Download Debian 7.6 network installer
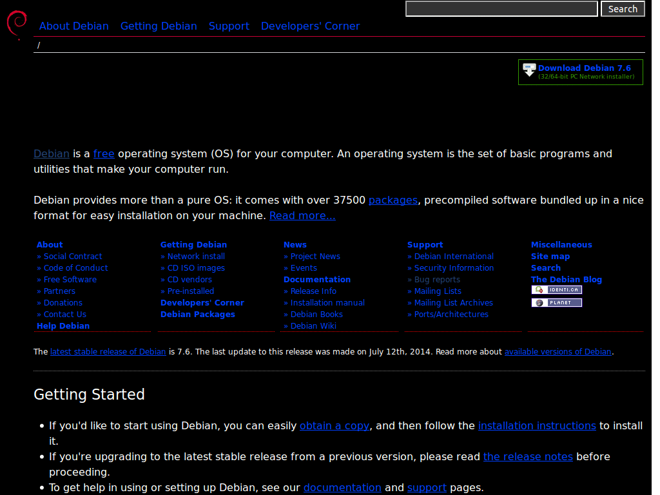The width and height of the screenshot is (660, 495). tap(585, 68)
